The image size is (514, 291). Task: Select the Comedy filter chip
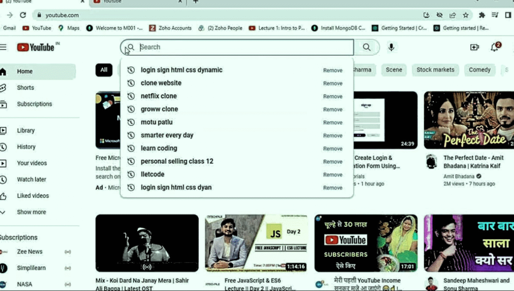[x=479, y=70]
